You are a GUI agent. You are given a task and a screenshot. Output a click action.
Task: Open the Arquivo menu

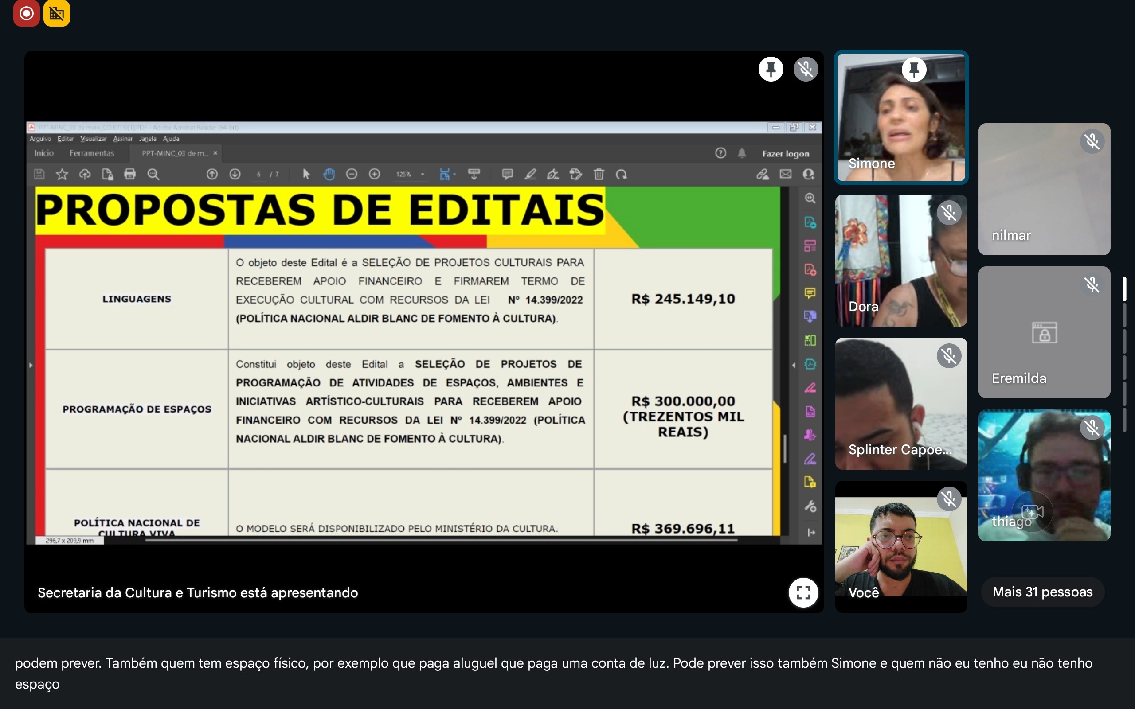point(40,139)
